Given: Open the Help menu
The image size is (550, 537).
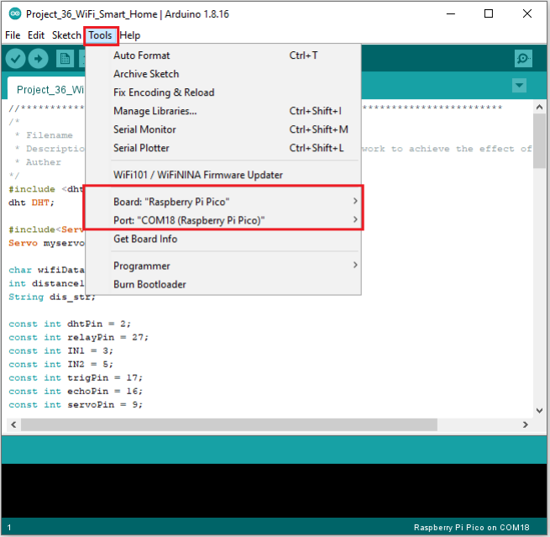Looking at the screenshot, I should point(130,35).
